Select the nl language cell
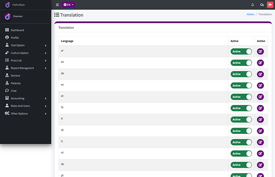This screenshot has width=275, height=177. [143, 154]
